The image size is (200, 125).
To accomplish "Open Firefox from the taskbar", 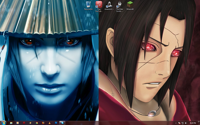I will 43,122.
